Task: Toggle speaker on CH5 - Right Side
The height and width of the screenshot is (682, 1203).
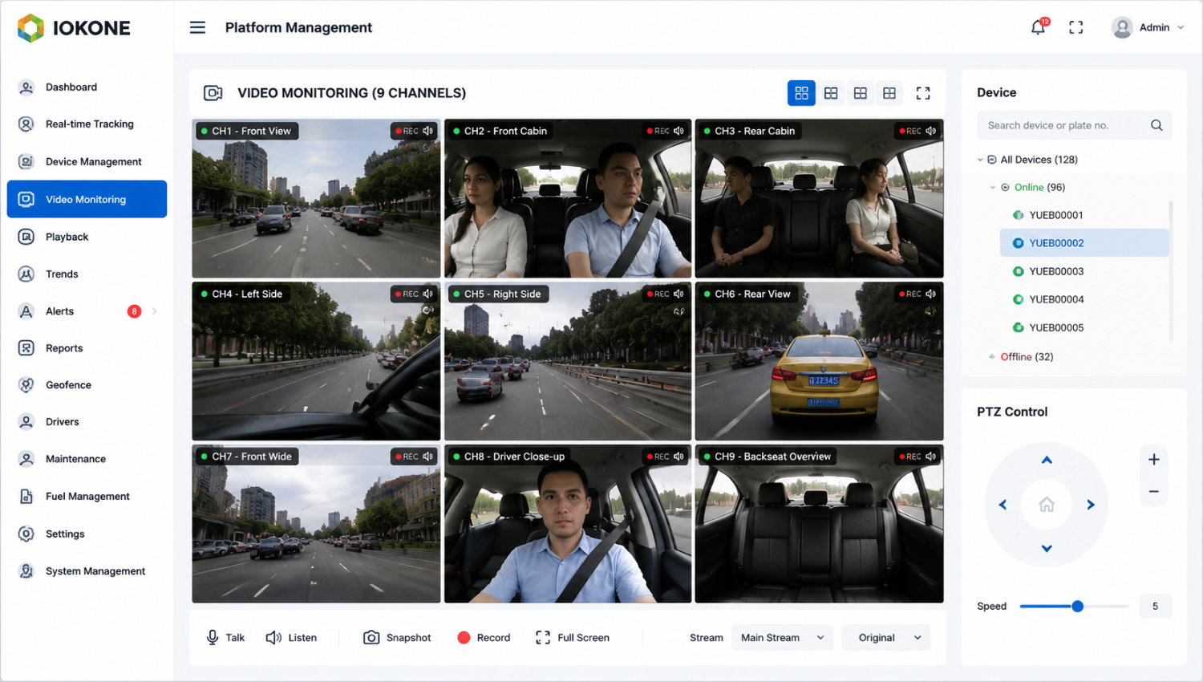Action: 679,294
